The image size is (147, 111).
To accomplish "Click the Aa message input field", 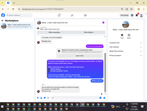I will point(75,98).
